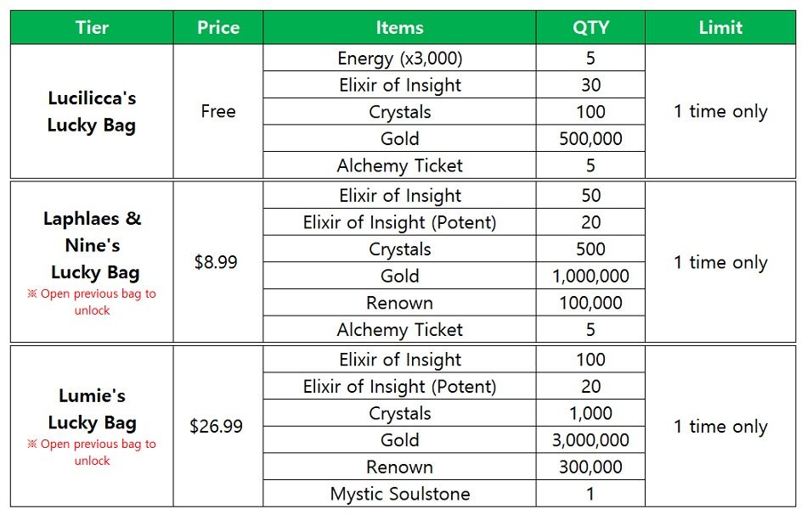Click Lumie's Lucky Bag tier name

pyautogui.click(x=92, y=409)
